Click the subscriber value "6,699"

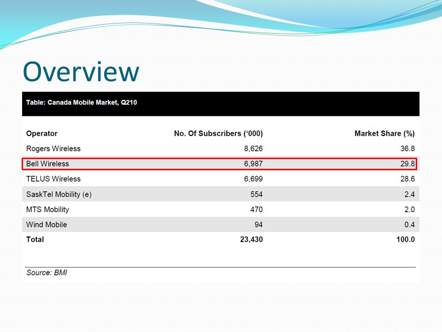253,179
